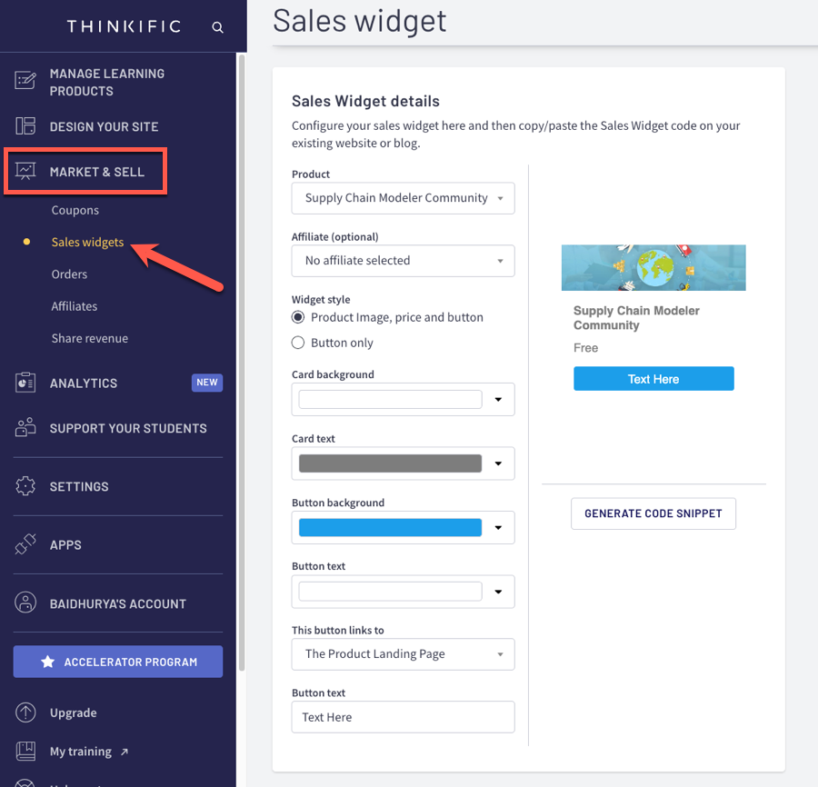Expand the Affiliate selection dropdown
818x787 pixels.
click(403, 261)
